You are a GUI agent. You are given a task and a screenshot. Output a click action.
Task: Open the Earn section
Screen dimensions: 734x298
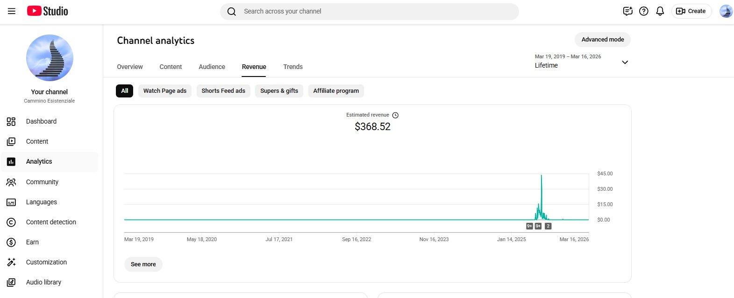tap(32, 242)
